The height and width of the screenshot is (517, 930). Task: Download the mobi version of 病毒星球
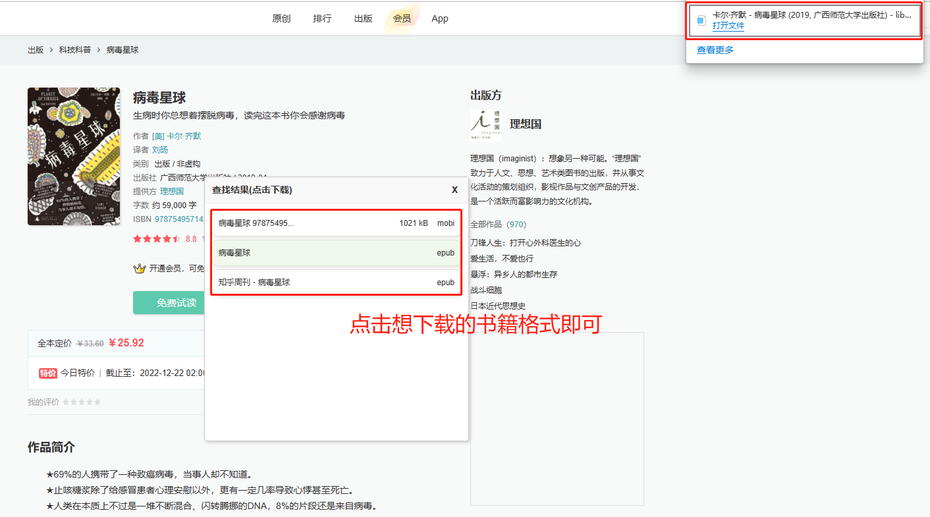[336, 223]
